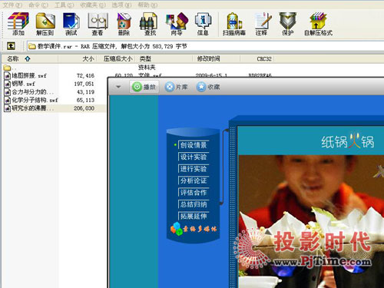Click the Scan Virus (扫描病毒) icon

234,24
